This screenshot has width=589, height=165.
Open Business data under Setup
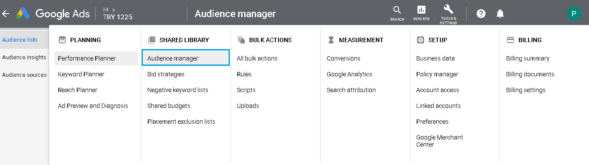(x=436, y=58)
